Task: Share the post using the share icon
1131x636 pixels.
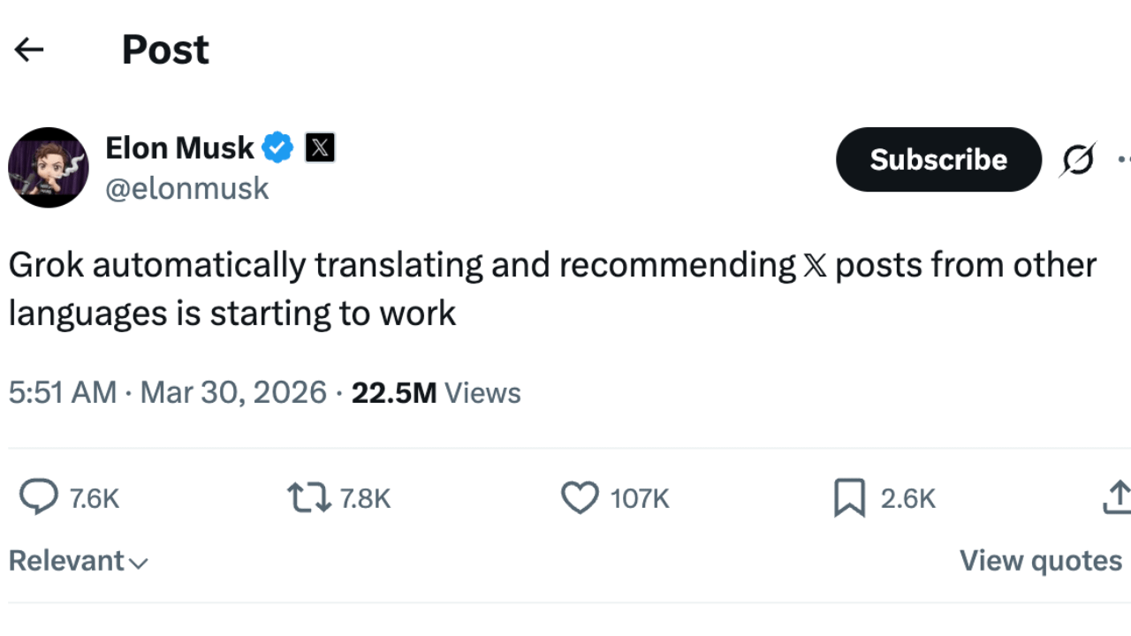Action: [x=1118, y=498]
